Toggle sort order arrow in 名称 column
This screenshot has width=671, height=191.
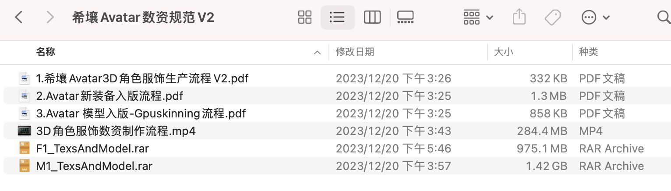click(x=317, y=53)
